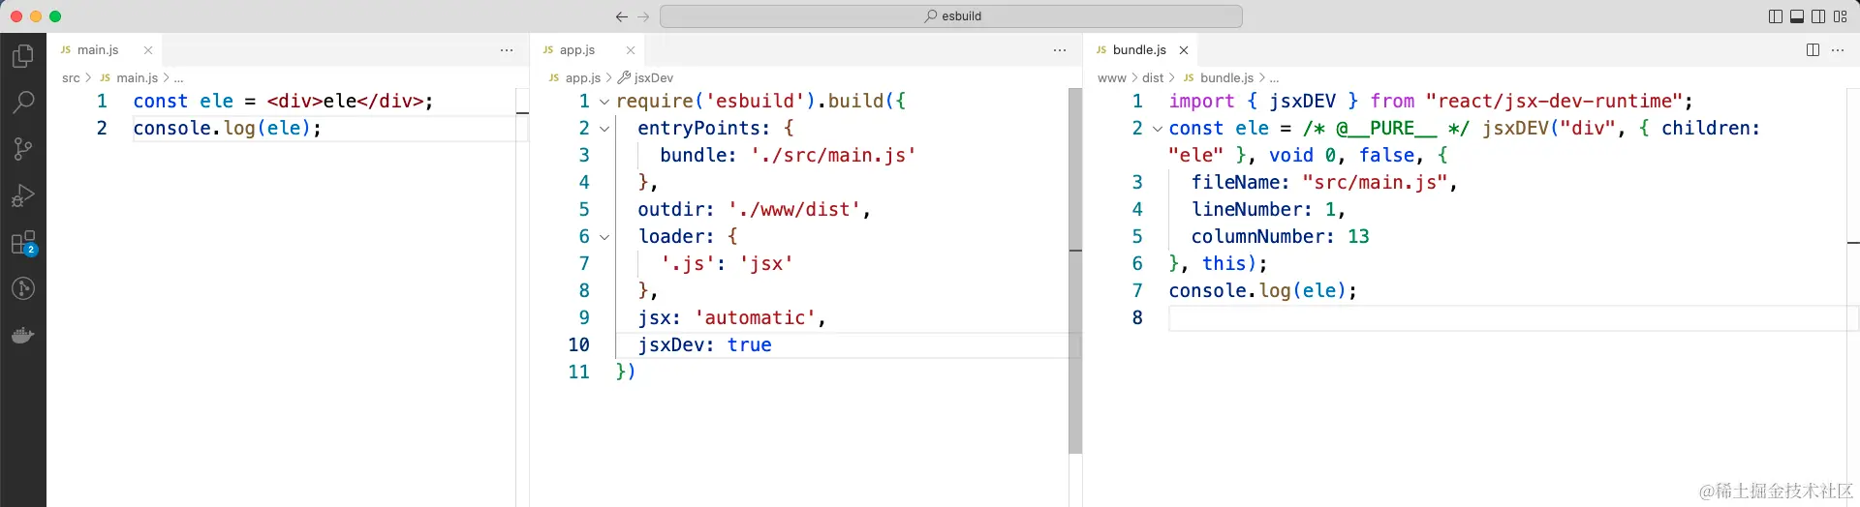Click the app.js vertical scrollbar
Image resolution: width=1860 pixels, height=507 pixels.
pyautogui.click(x=1075, y=271)
